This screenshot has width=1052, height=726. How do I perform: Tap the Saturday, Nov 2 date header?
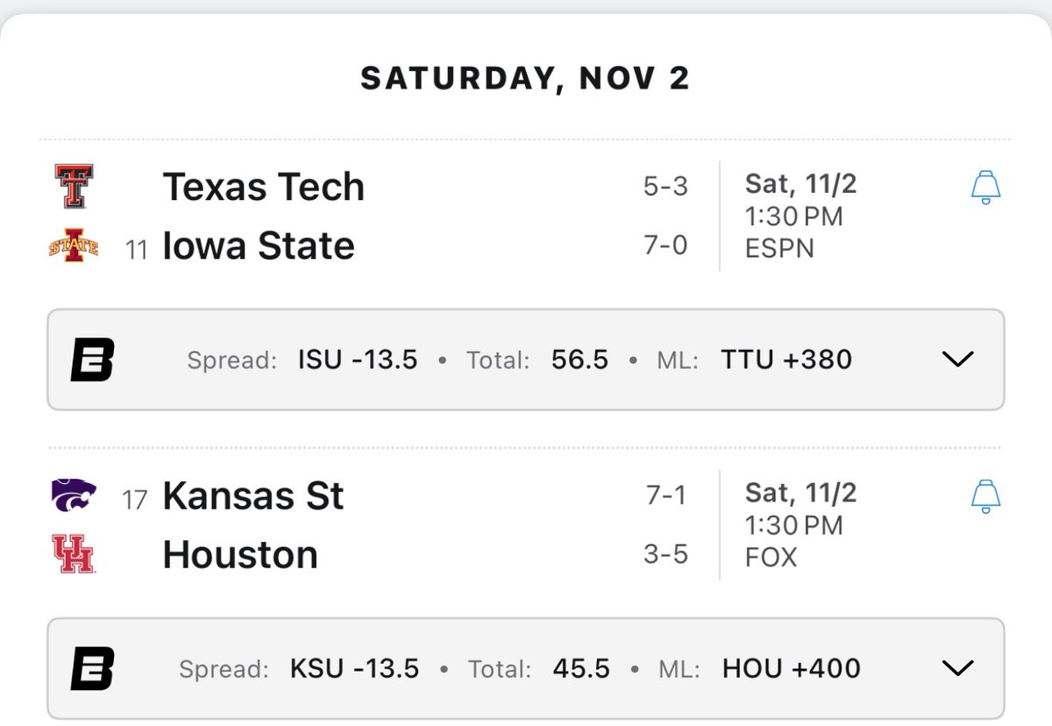tap(525, 79)
